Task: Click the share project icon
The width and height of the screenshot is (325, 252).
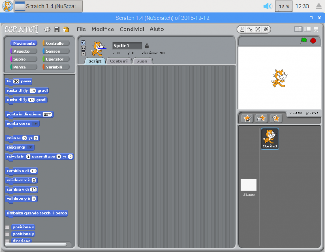Action: pyautogui.click(x=66, y=29)
